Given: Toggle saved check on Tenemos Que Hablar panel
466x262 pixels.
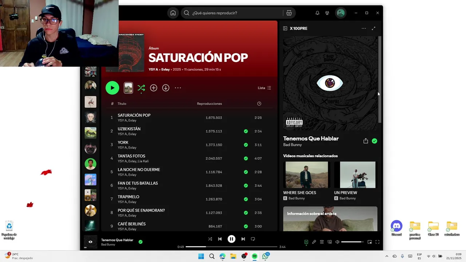Looking at the screenshot, I should [x=375, y=141].
